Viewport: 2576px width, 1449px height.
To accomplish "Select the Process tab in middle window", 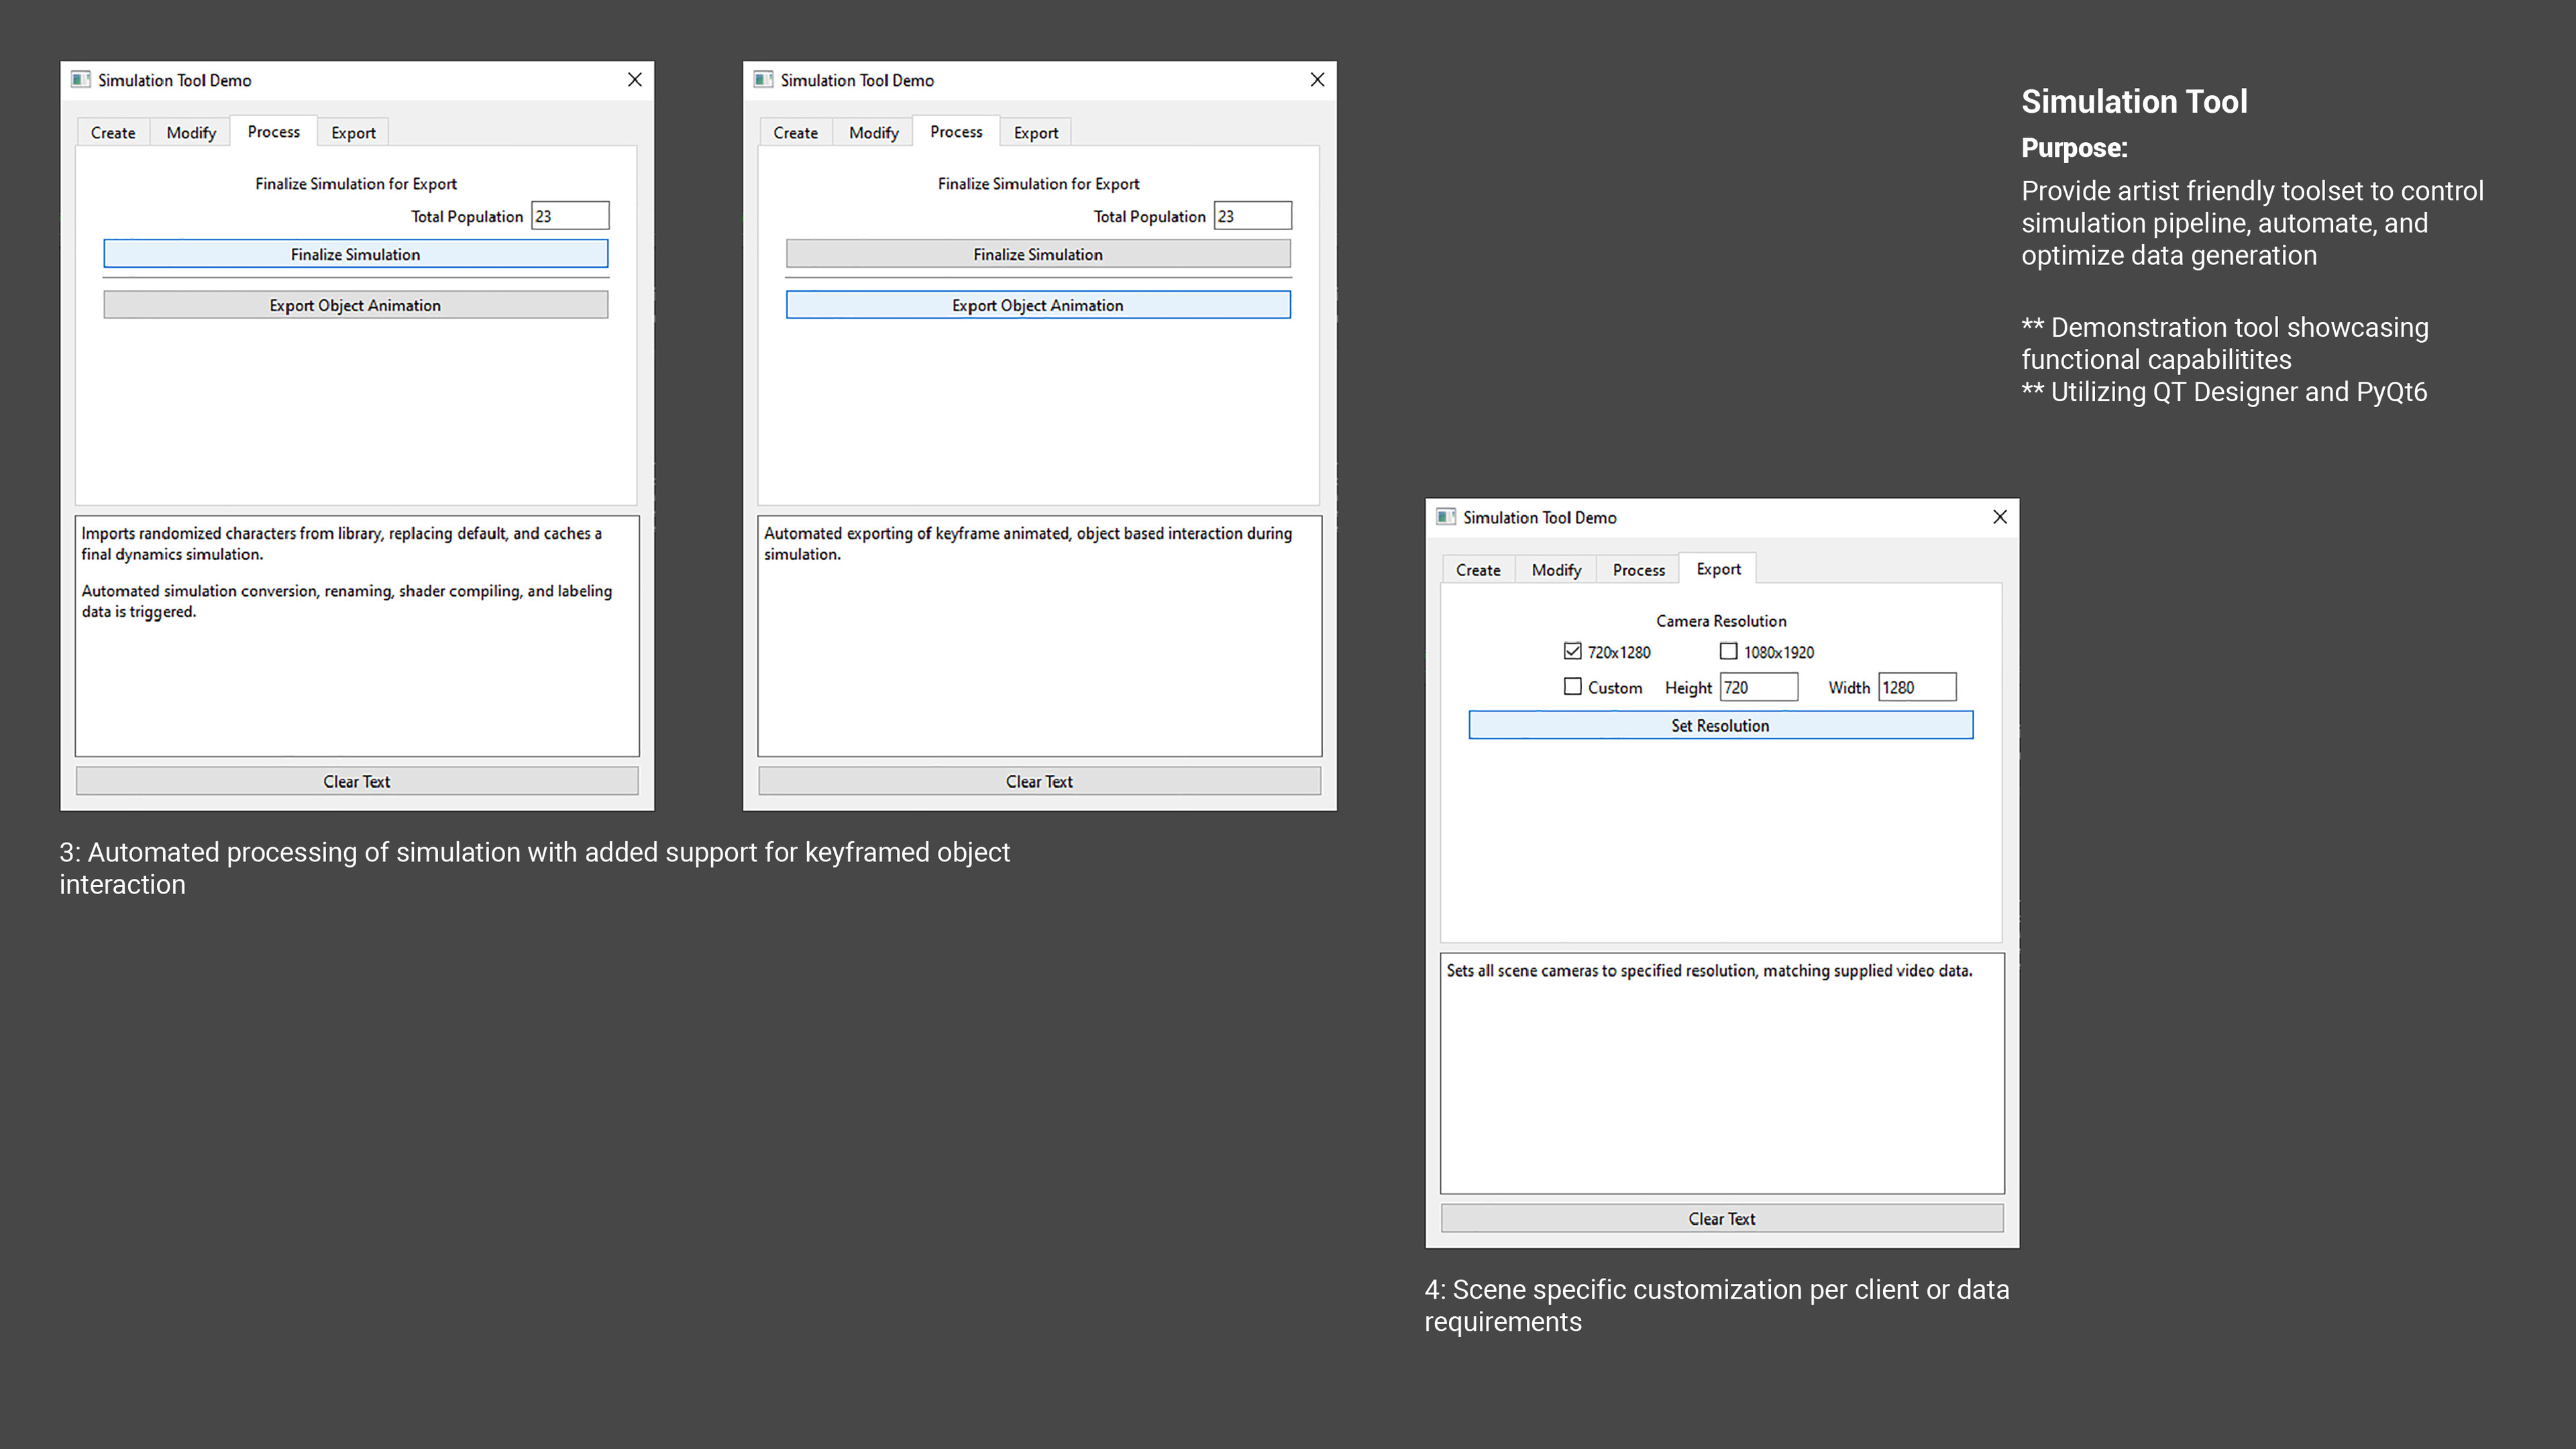I will (956, 131).
